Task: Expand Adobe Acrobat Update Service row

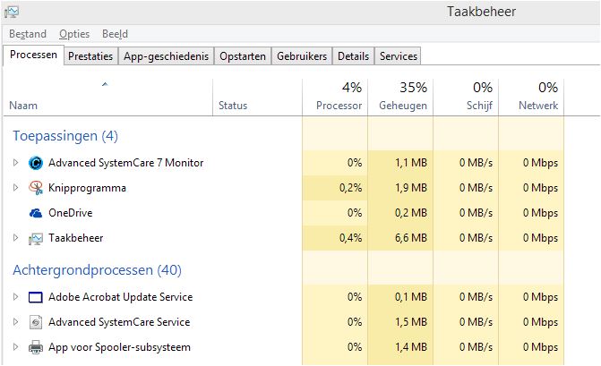Action: click(15, 297)
